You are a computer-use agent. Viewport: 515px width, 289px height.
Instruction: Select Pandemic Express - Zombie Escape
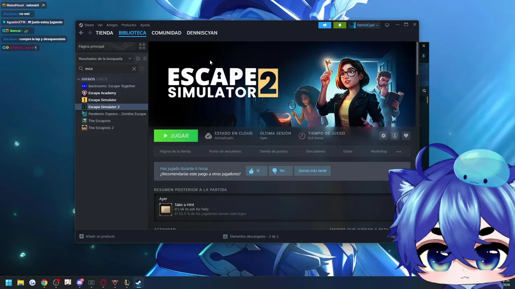pos(112,114)
